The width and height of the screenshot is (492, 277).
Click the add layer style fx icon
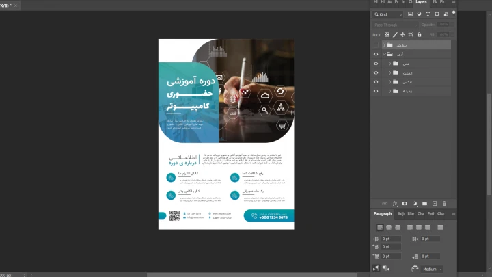click(395, 203)
